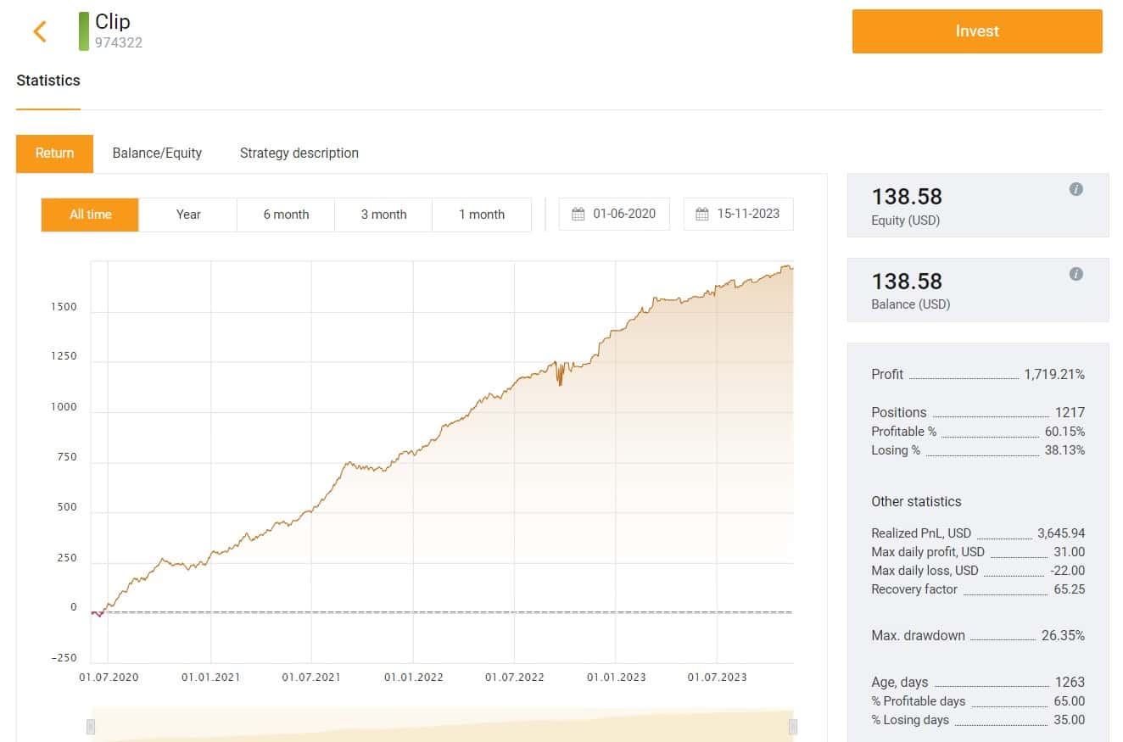Click the 138.58 Balance (USD) value

(x=907, y=282)
